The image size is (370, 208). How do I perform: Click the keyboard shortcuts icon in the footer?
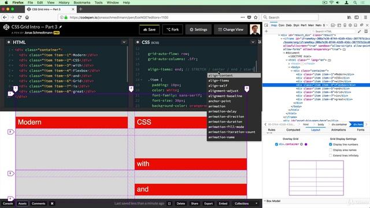pyautogui.click(x=52, y=203)
